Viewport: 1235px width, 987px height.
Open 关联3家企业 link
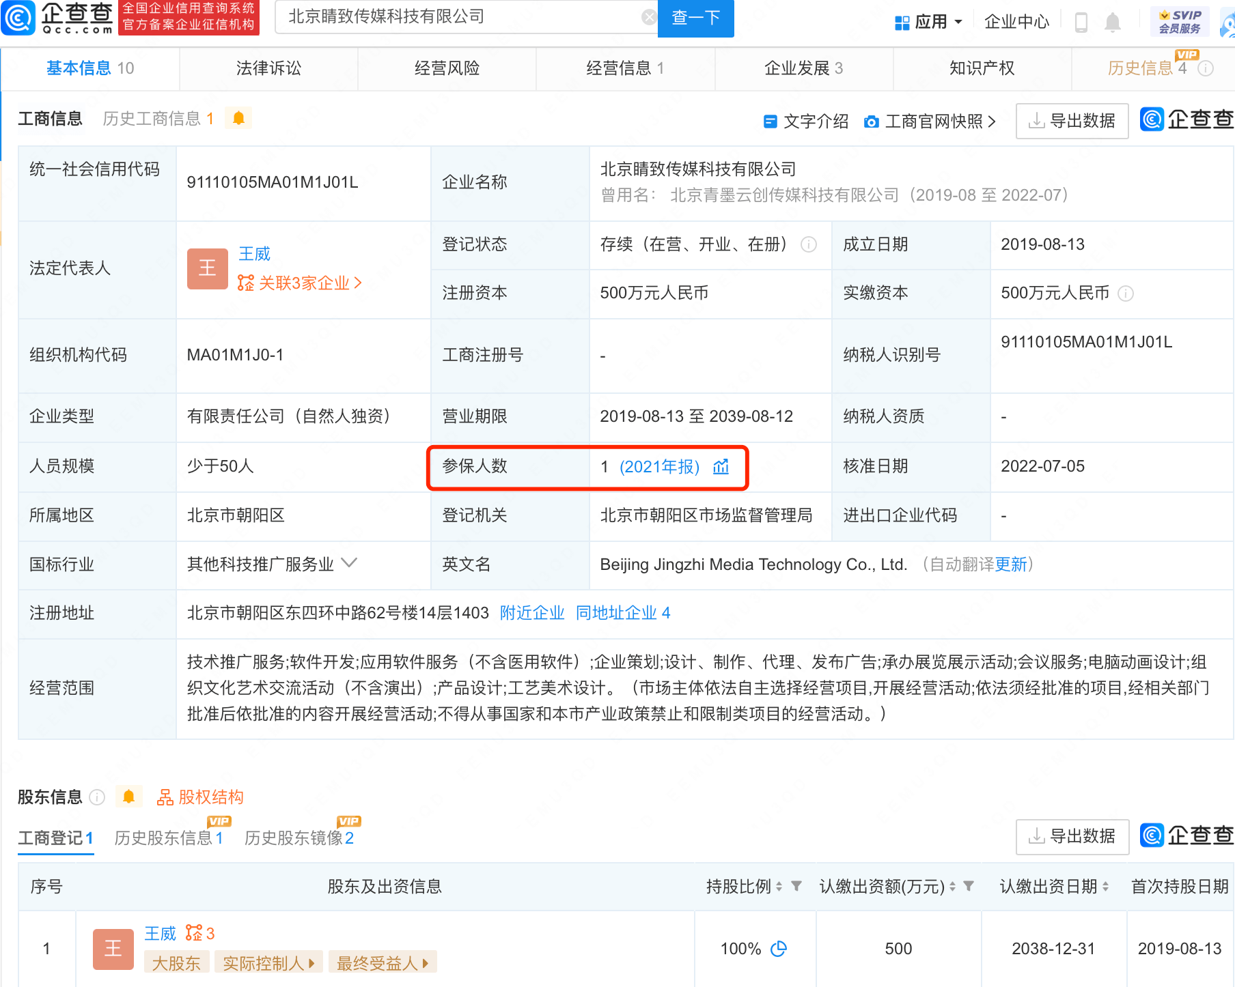299,283
